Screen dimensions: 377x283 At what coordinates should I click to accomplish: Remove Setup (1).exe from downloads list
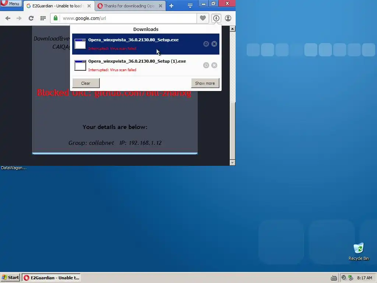214,65
